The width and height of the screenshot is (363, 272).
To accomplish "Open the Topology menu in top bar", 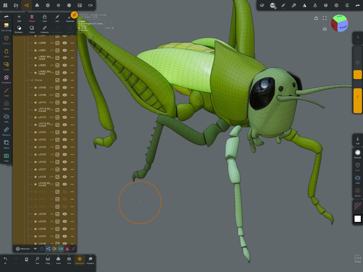I will (37, 5).
